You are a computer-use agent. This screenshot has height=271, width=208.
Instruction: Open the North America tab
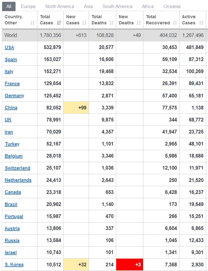(x=60, y=6)
